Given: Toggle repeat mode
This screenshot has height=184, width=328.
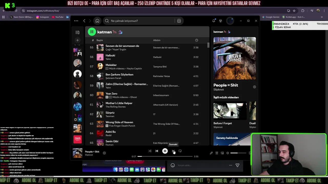Looking at the screenshot, I should point(180,151).
